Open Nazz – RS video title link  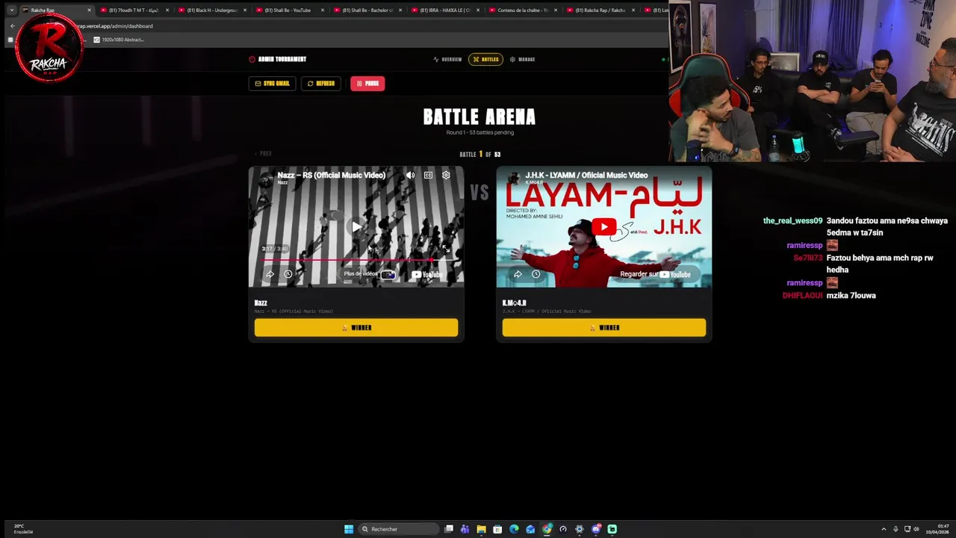332,175
